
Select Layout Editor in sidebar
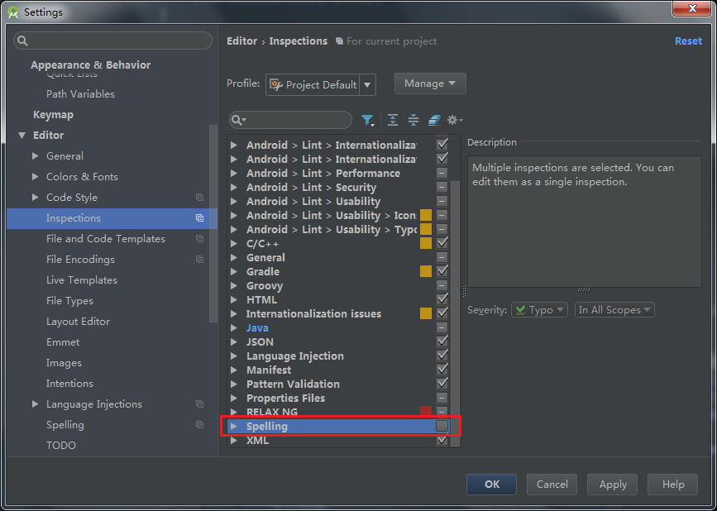coord(78,322)
